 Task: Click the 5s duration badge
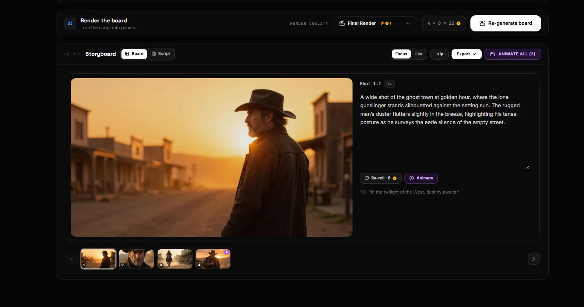[389, 84]
